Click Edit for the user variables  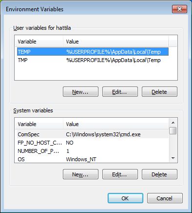click(120, 92)
